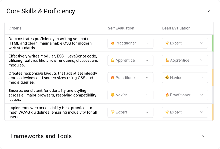Click the fire icon in cross-browser Lead Evaluation
The width and height of the screenshot is (220, 149).
[x=167, y=95]
